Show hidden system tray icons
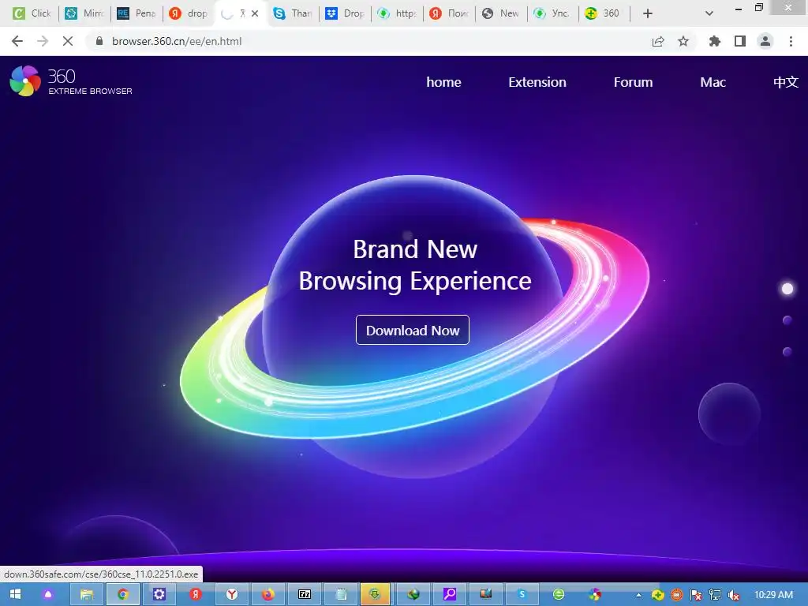808x606 pixels. 638,595
